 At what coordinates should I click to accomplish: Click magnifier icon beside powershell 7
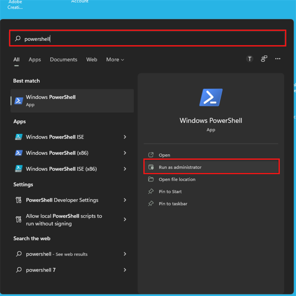19,270
